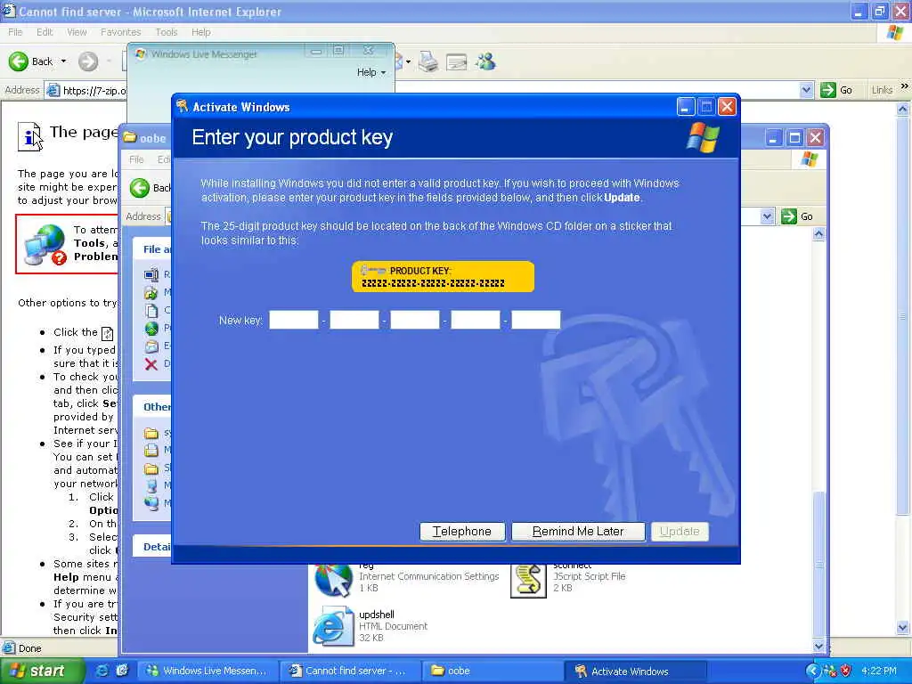This screenshot has width=912, height=684.
Task: Click the Telephone button in Activate Windows
Action: click(462, 532)
